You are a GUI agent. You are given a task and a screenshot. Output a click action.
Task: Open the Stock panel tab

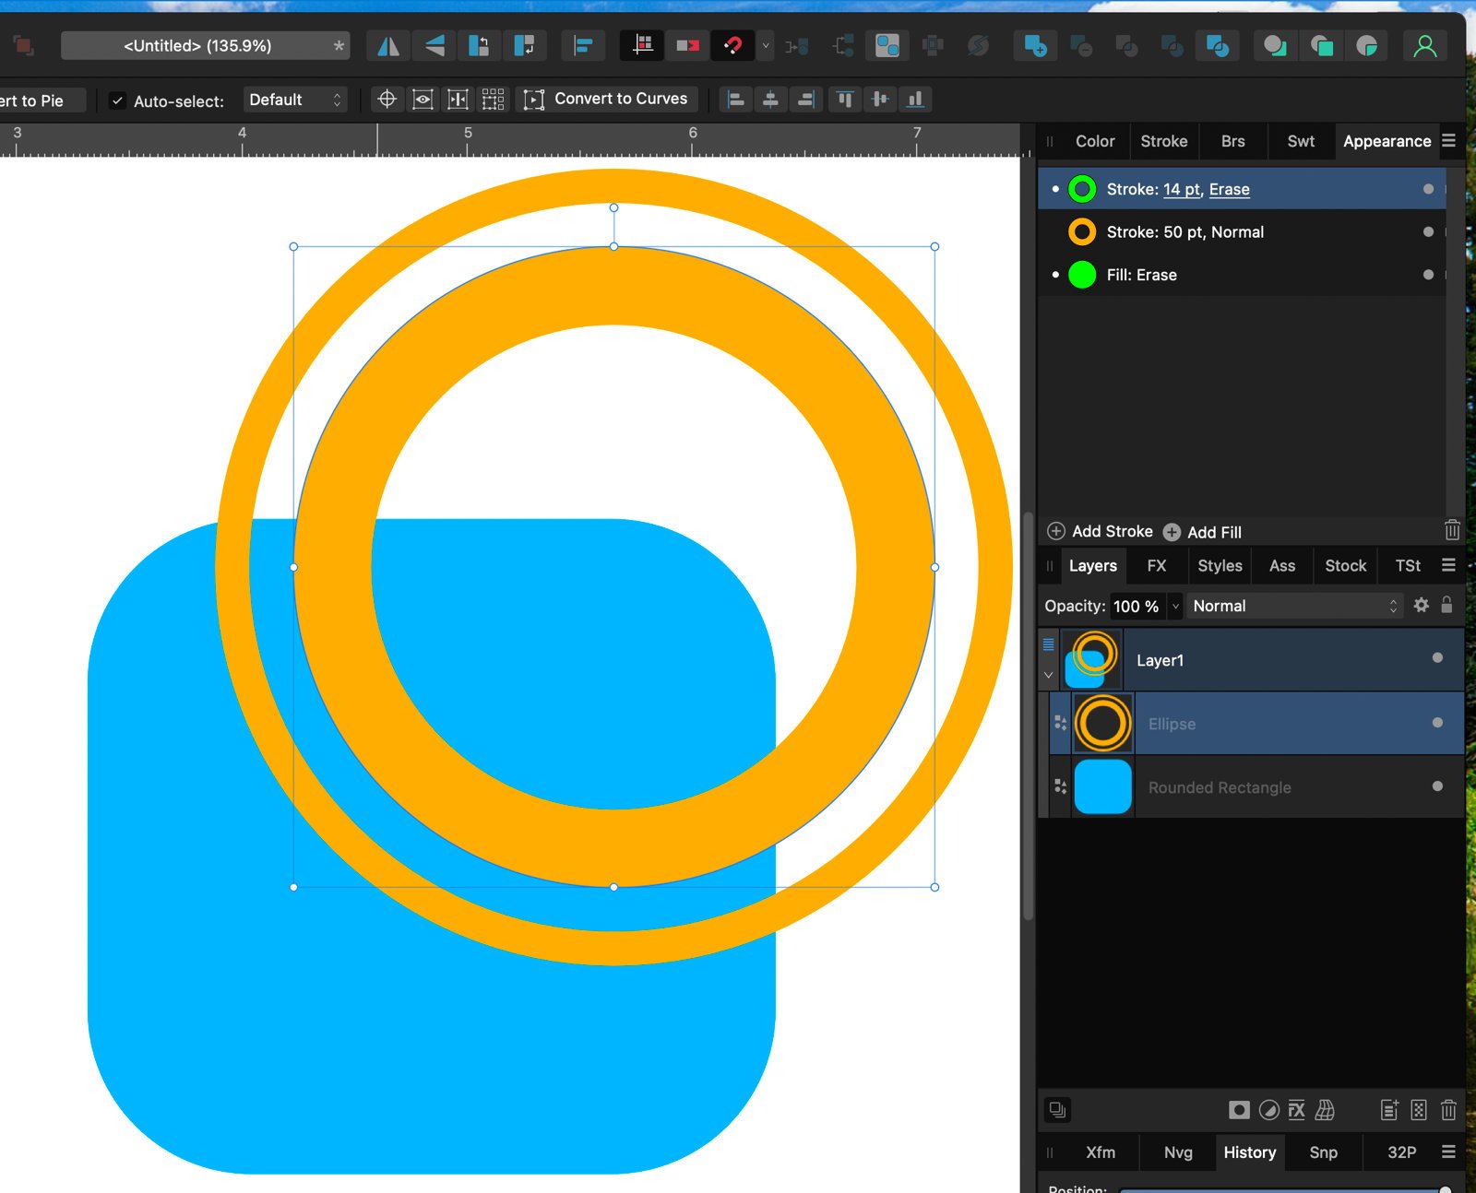click(x=1345, y=566)
